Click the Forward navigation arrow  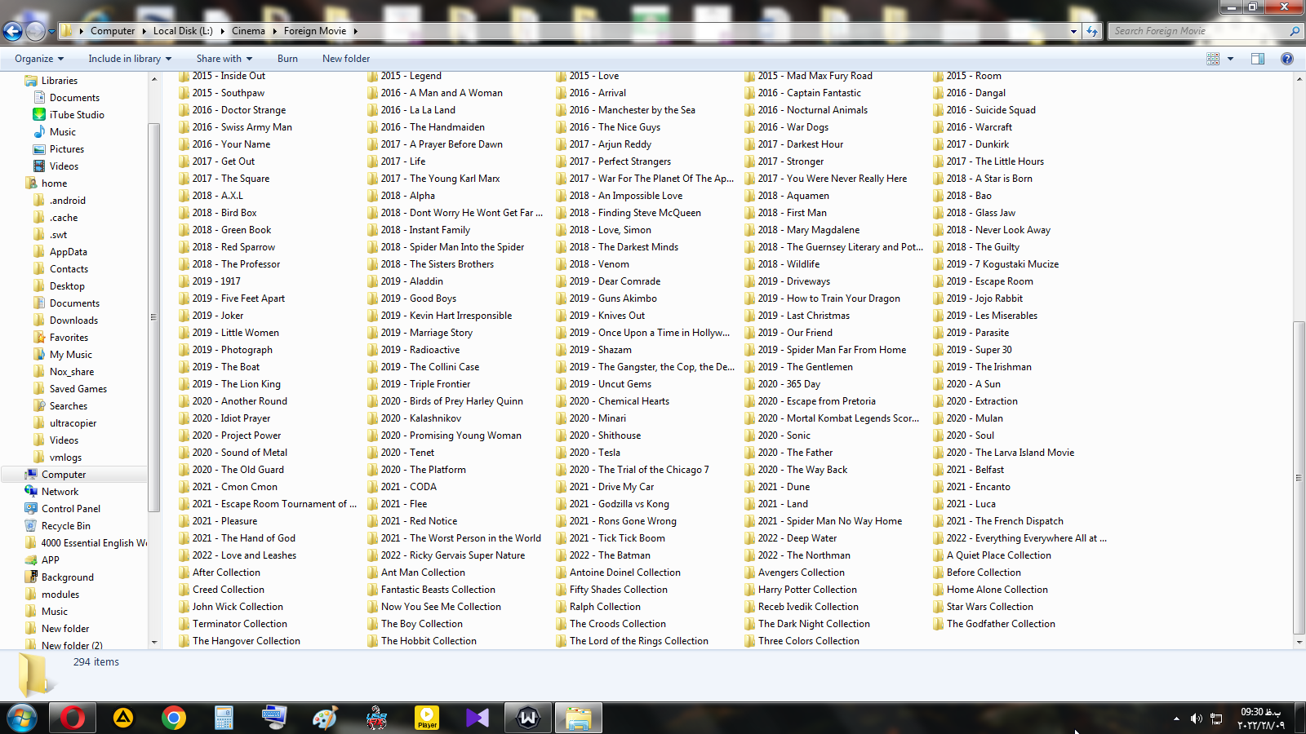click(x=35, y=31)
